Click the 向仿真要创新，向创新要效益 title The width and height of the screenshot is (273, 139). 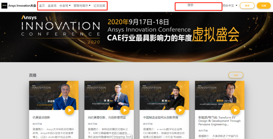click(107, 118)
